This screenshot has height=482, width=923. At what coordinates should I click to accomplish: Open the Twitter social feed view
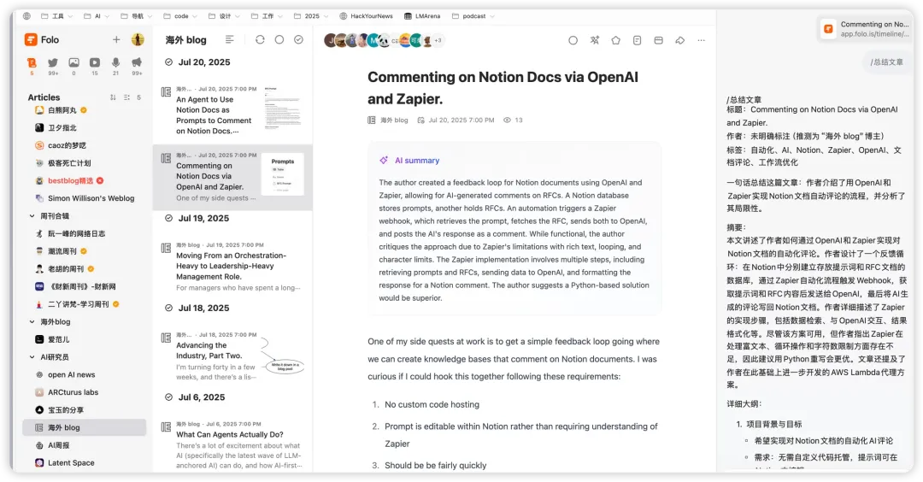coord(53,62)
